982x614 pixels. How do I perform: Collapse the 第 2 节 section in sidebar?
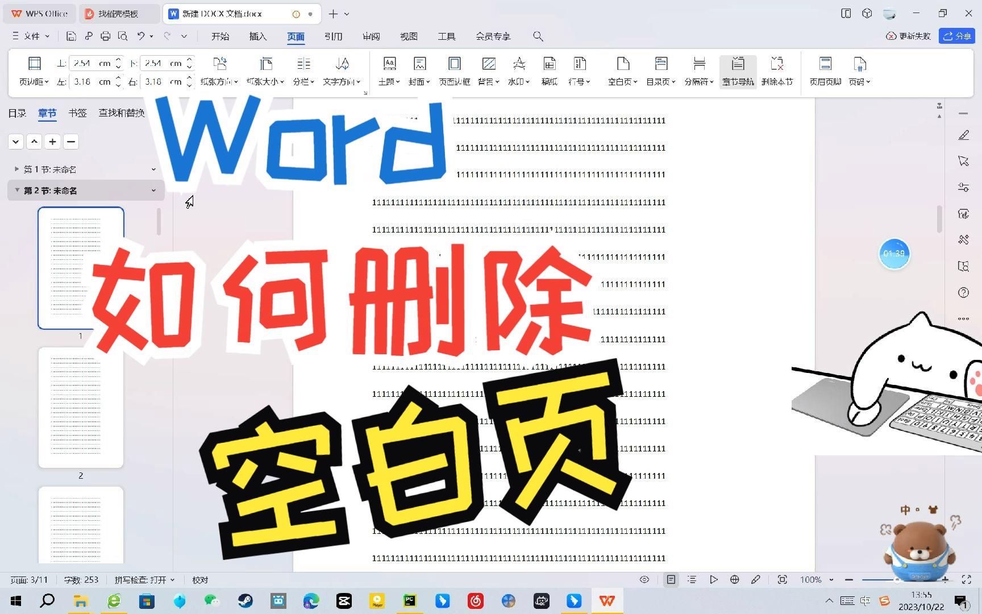[16, 190]
